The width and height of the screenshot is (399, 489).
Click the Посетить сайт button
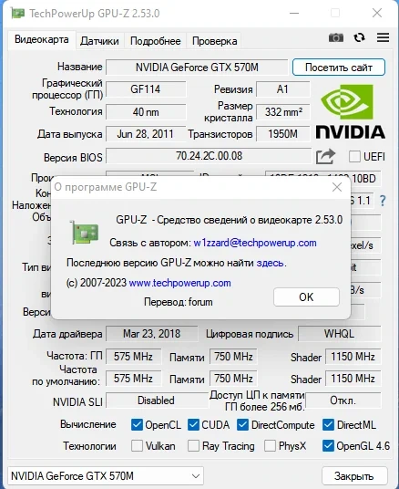[339, 68]
